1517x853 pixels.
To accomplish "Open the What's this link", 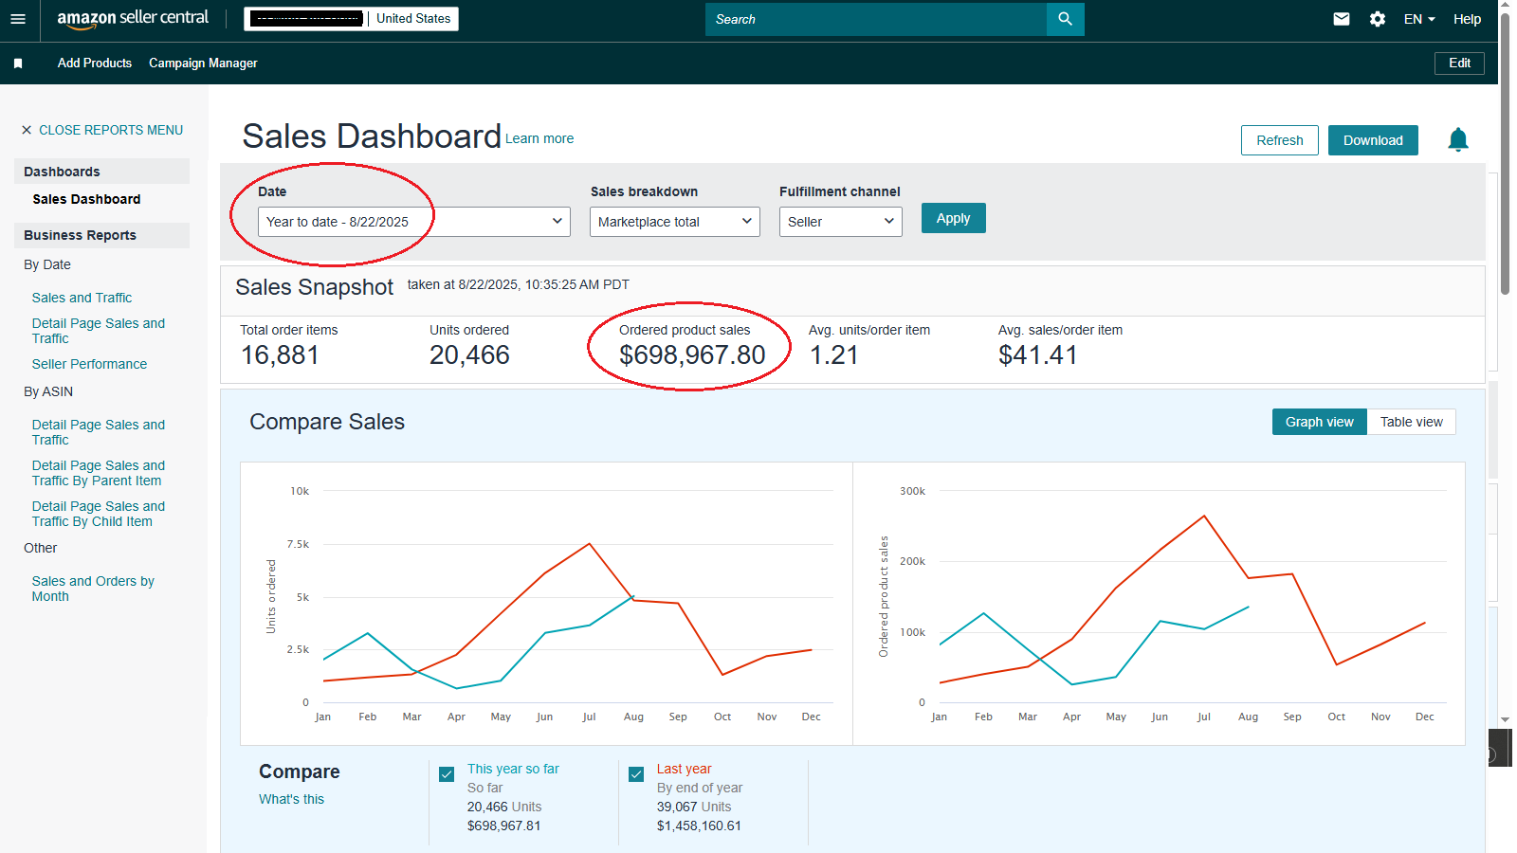I will click(291, 799).
